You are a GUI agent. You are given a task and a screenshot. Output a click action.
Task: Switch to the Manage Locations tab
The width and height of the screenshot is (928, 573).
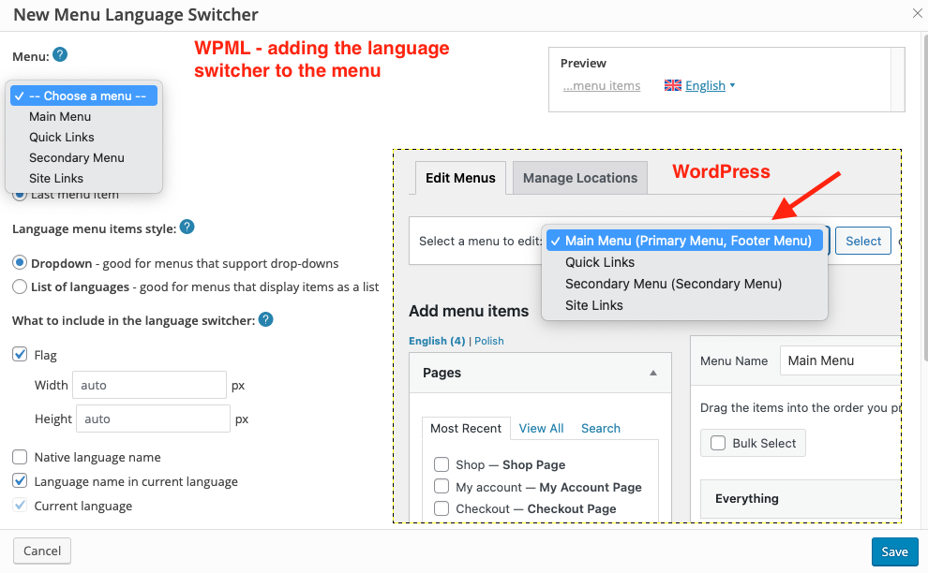coord(579,178)
